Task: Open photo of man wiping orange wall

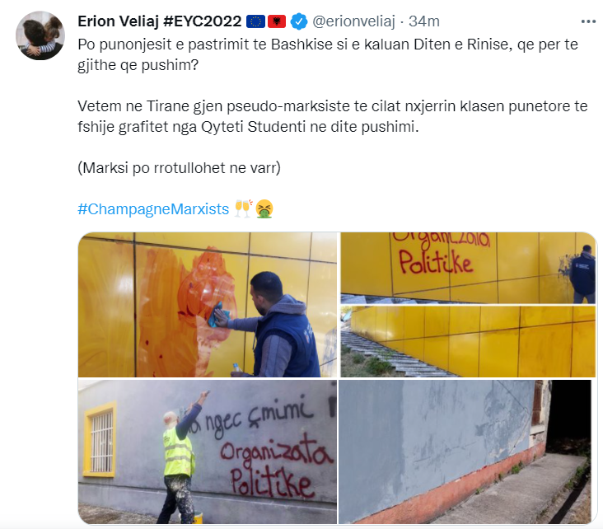Action: click(208, 305)
